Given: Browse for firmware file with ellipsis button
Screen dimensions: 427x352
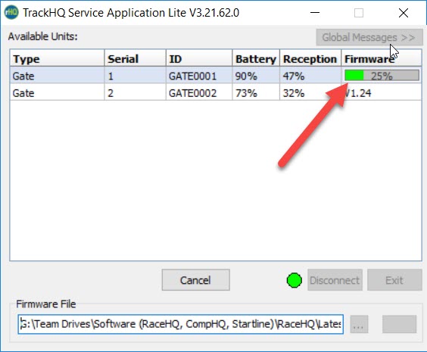Looking at the screenshot, I should click(359, 324).
